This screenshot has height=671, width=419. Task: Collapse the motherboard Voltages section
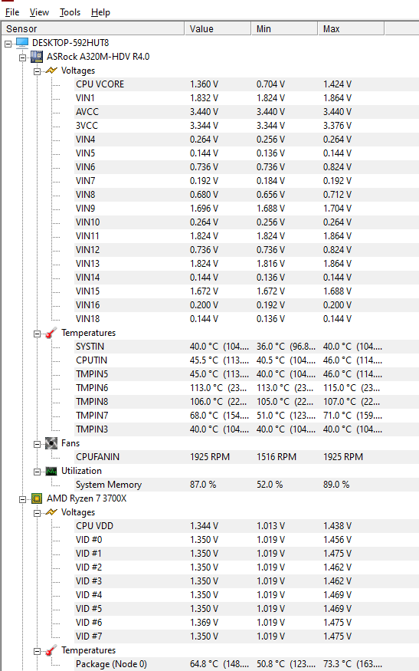(38, 71)
